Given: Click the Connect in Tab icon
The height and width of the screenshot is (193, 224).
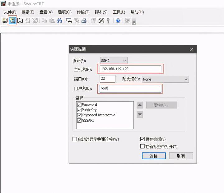Looking at the screenshot, I should click(20, 21).
